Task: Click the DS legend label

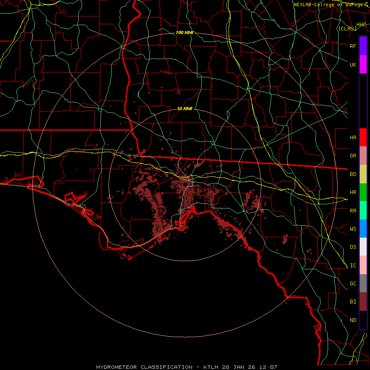Action: [353, 247]
